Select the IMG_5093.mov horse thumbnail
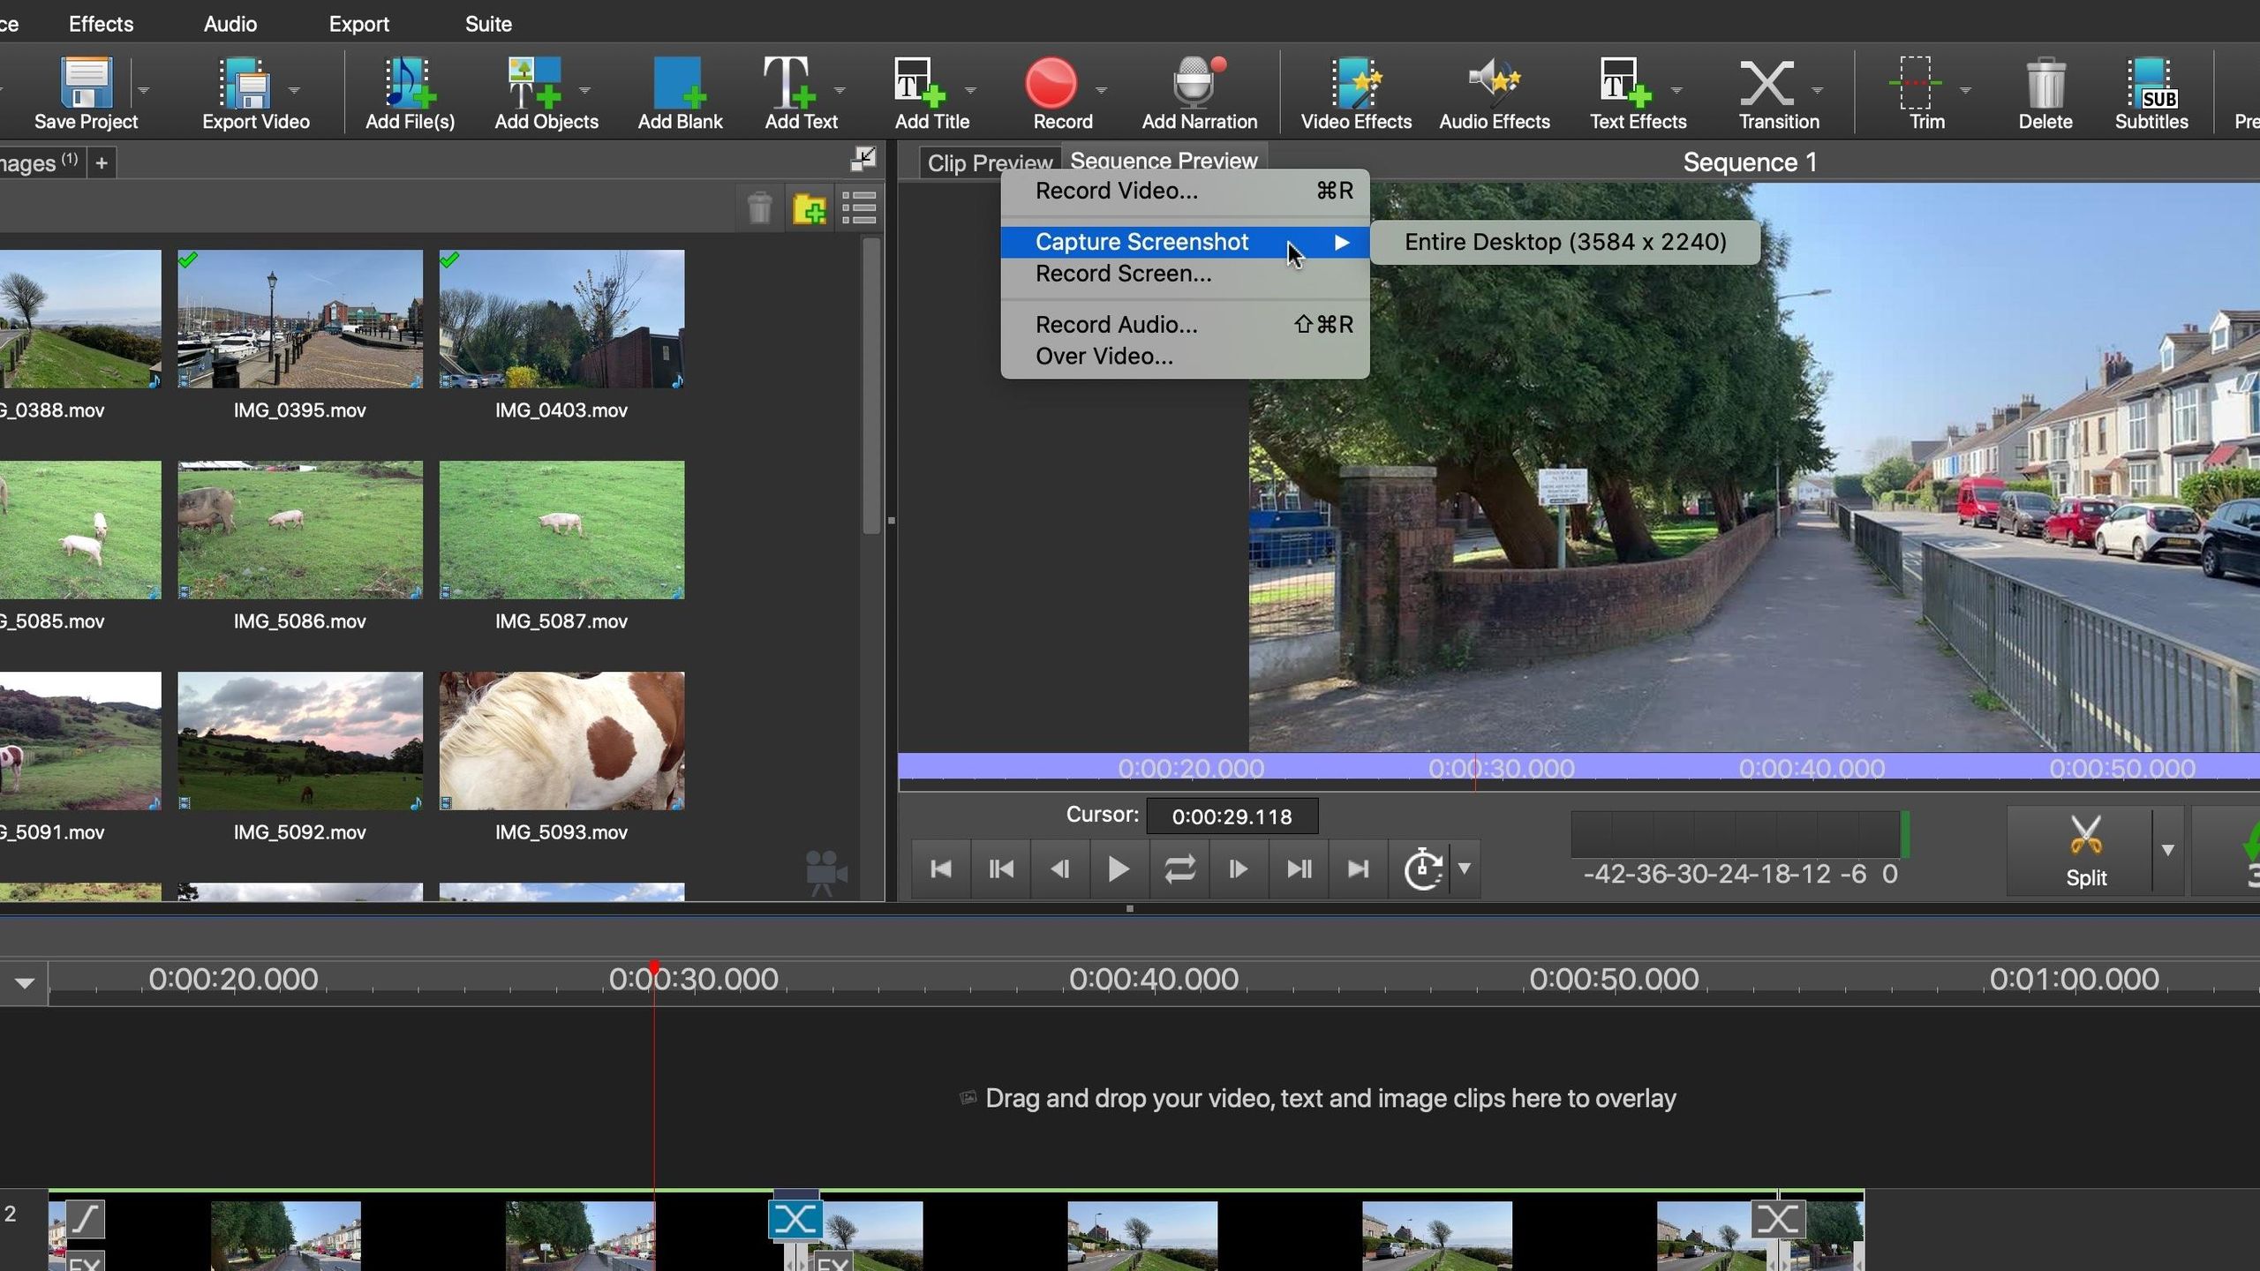The height and width of the screenshot is (1271, 2260). (561, 741)
